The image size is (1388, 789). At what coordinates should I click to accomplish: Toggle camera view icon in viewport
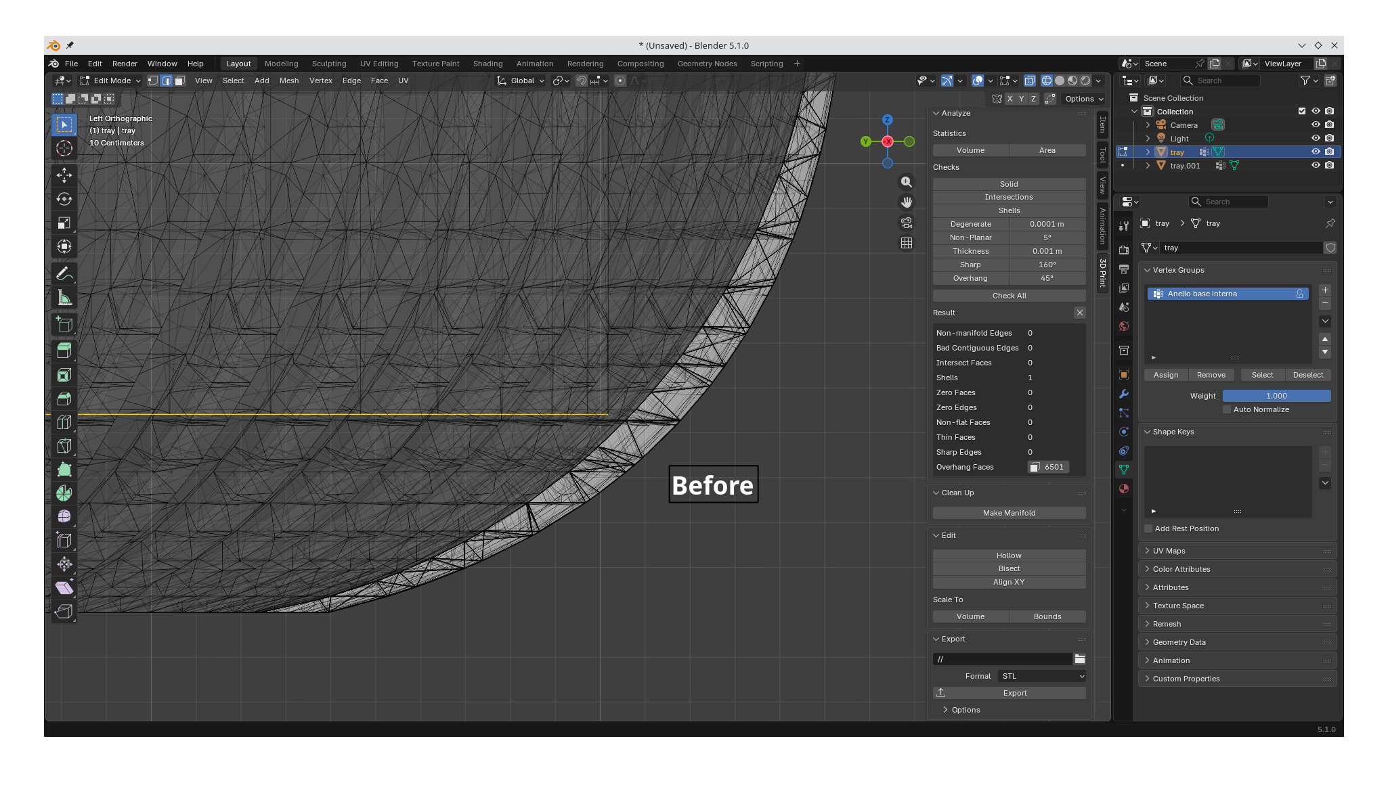[907, 223]
